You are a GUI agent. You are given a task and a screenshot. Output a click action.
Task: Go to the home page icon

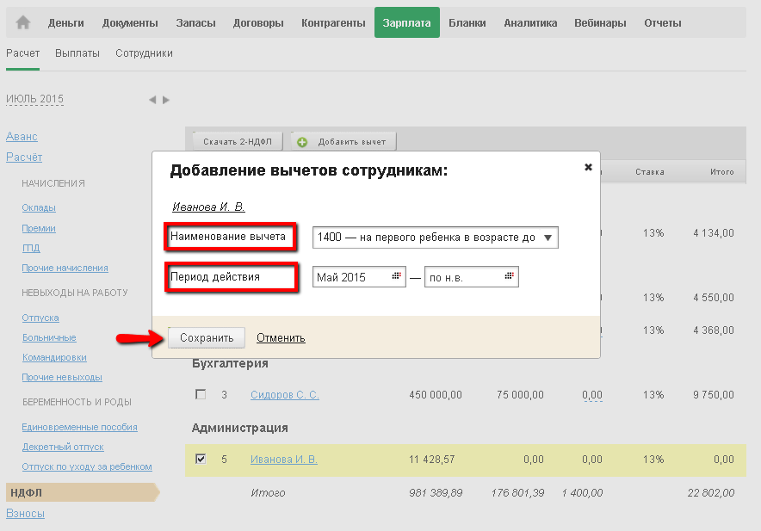click(22, 23)
